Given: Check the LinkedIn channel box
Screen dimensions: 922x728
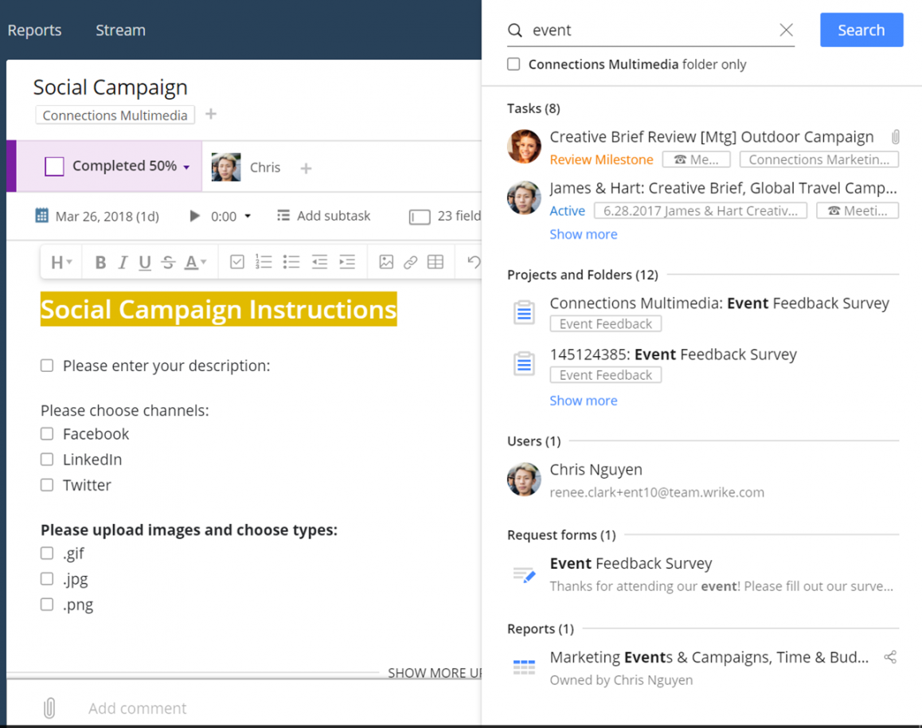Looking at the screenshot, I should point(47,460).
